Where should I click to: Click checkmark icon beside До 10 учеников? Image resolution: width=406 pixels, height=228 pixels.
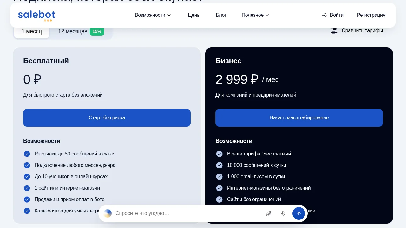[x=27, y=177]
